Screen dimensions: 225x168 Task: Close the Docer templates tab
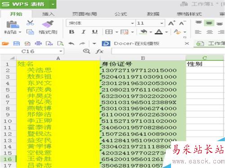(187, 43)
